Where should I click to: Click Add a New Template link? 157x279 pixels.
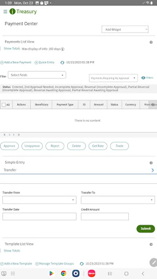16,264
